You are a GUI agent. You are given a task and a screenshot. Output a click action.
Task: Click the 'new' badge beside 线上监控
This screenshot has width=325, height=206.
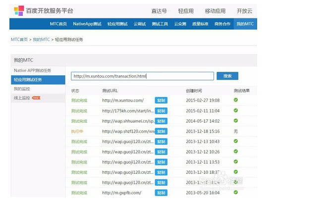(36, 98)
